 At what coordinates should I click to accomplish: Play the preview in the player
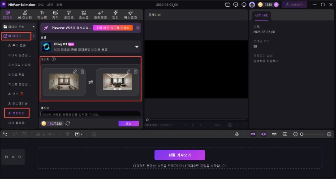pyautogui.click(x=193, y=125)
